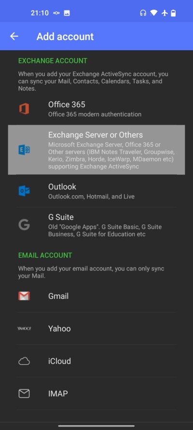The width and height of the screenshot is (193, 430).
Task: Add a Gmail email account
Action: pyautogui.click(x=96, y=296)
